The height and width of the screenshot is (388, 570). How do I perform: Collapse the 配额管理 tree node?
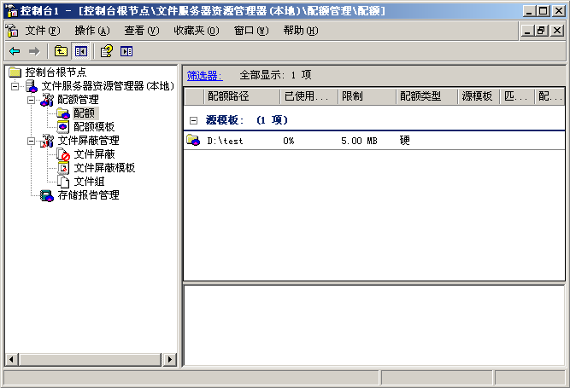(32, 100)
